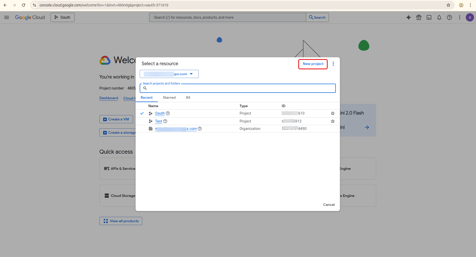Switch to the Starred tab
This screenshot has width=476, height=257.
point(169,97)
